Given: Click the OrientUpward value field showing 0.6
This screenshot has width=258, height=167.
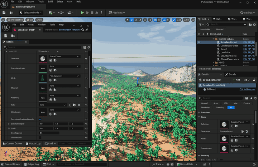Looking at the screenshot, I should pyautogui.click(x=49, y=133).
